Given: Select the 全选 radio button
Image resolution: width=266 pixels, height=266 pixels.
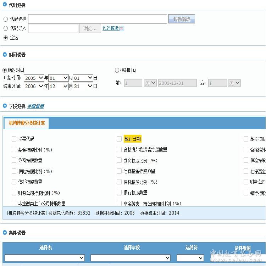Looking at the screenshot, I should [x=5, y=38].
